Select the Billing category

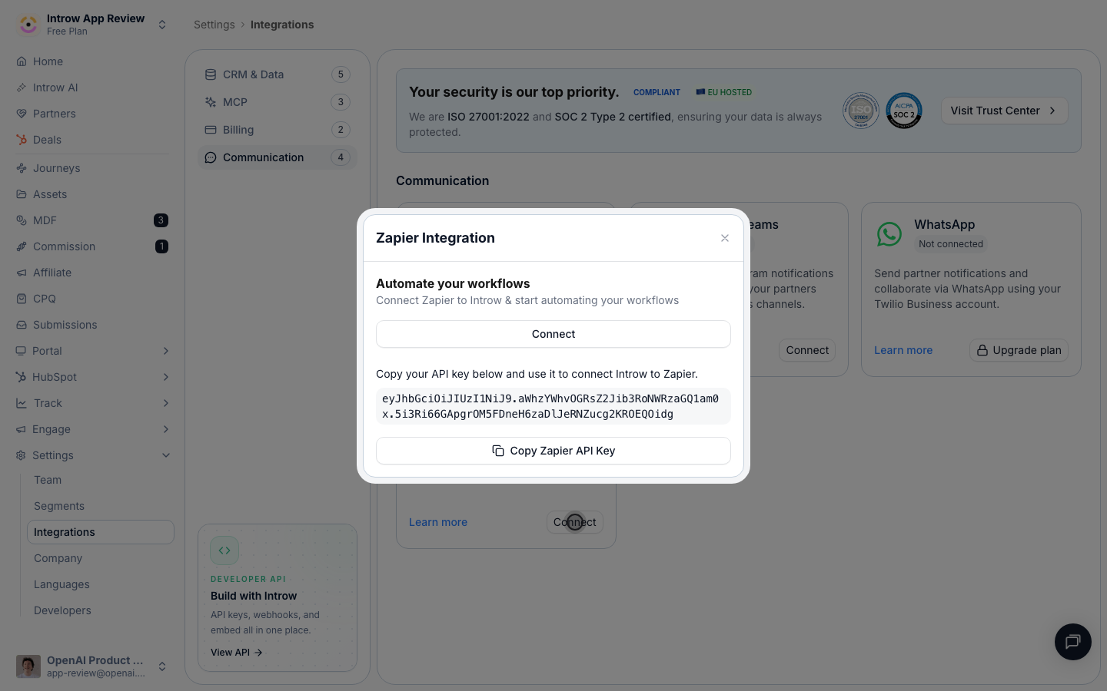coord(278,130)
